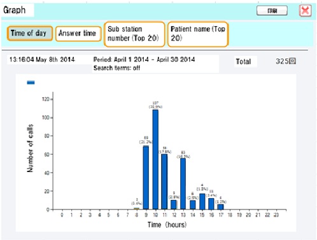Click the Graph title label
The image size is (317, 240).
(x=15, y=10)
